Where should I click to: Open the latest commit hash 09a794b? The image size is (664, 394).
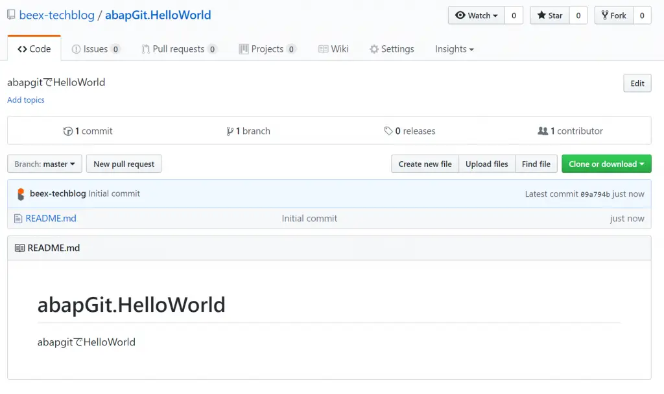[x=595, y=194]
